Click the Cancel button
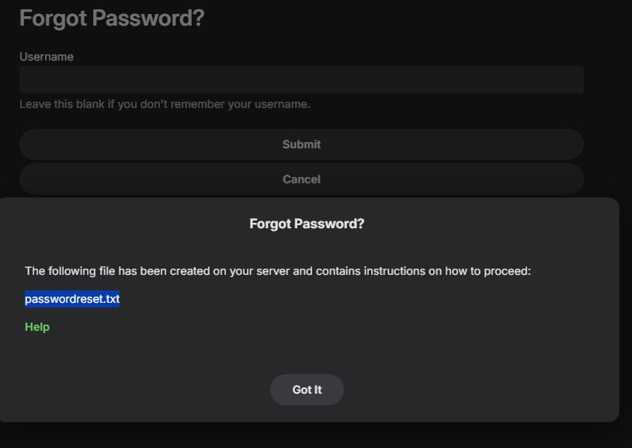632x448 pixels. [x=301, y=179]
